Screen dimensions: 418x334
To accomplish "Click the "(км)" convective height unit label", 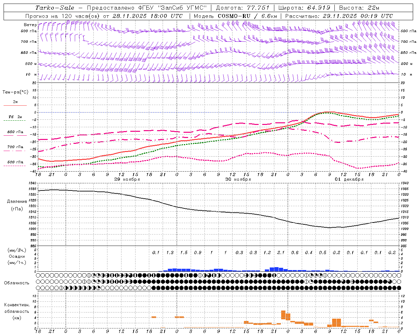I will 17,318.
